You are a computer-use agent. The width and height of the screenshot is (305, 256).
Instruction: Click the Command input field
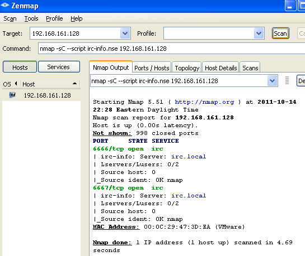point(172,49)
